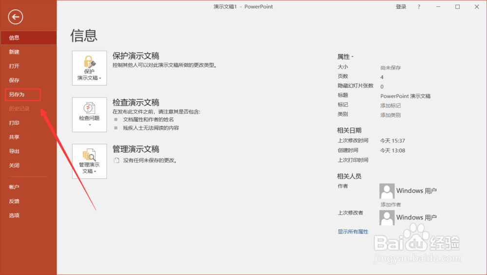
Task: Click 关闭 in the sidebar
Action: 28,165
